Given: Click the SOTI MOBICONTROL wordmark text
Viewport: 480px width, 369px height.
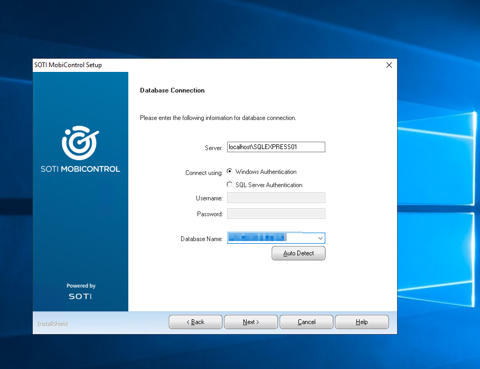Looking at the screenshot, I should 80,169.
